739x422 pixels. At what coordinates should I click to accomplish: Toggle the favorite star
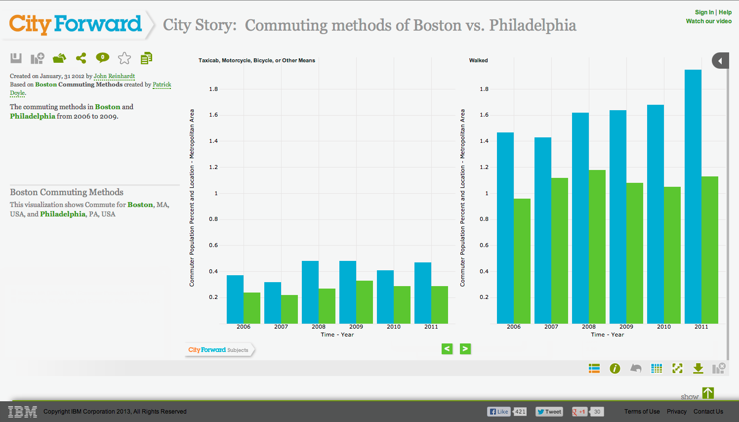[124, 58]
